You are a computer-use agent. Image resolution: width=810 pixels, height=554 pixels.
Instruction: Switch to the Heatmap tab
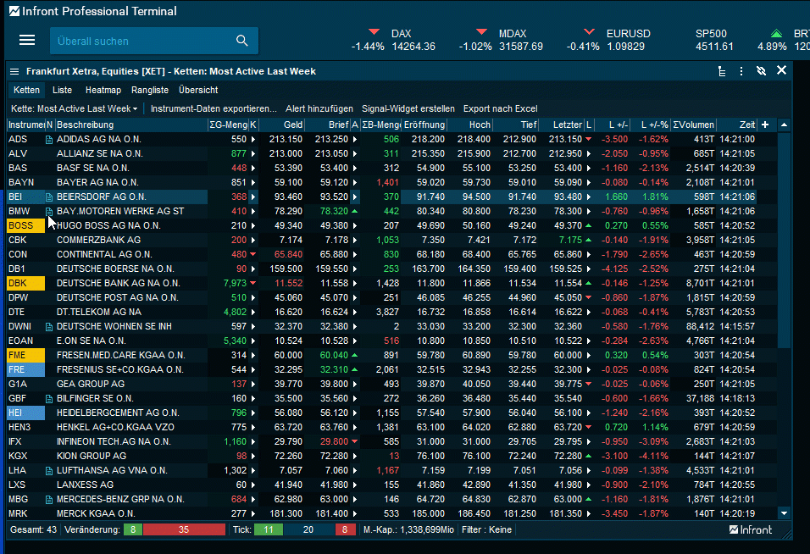pyautogui.click(x=103, y=90)
